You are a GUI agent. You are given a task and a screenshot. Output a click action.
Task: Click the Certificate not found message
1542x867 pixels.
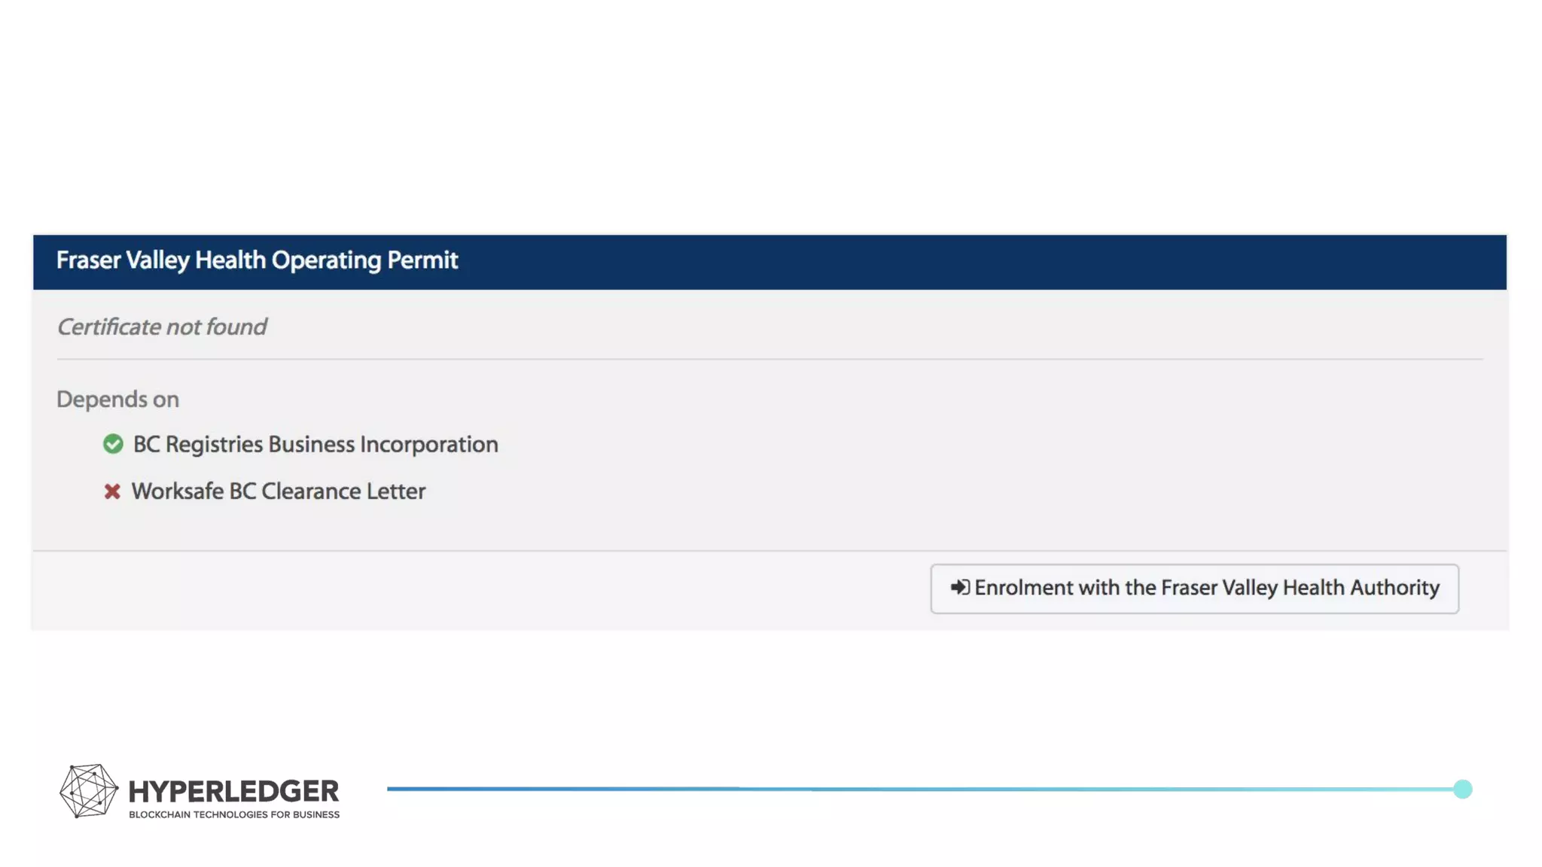point(162,327)
